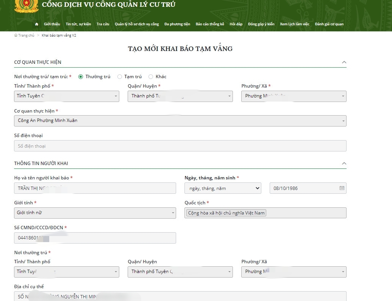Image resolution: width=392 pixels, height=301 pixels.
Task: Open top Phường/Xã dropdown under Cơ quan thực hiện
Action: (294, 96)
